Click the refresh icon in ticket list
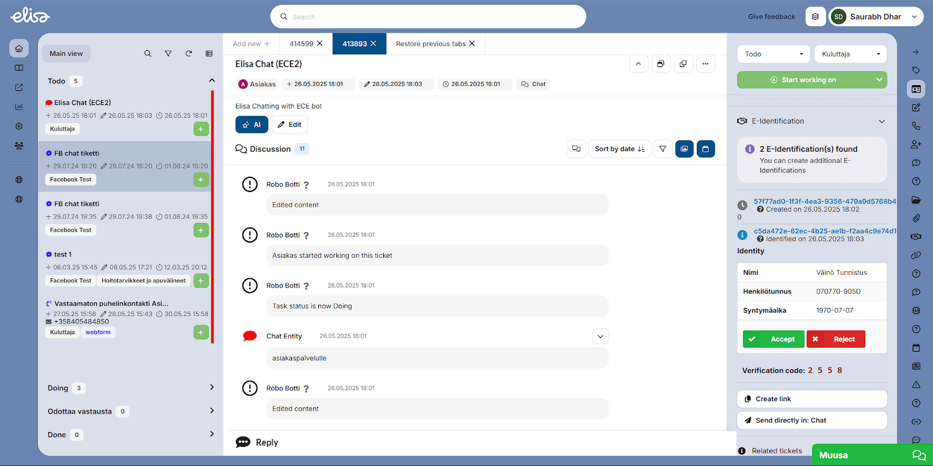This screenshot has height=466, width=933. (x=188, y=54)
